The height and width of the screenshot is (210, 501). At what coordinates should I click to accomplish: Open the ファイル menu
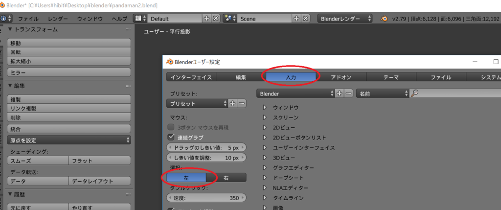pyautogui.click(x=28, y=19)
